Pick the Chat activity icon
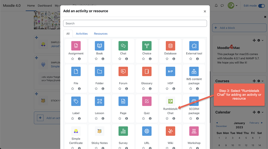The width and height of the screenshot is (268, 149). tap(123, 46)
